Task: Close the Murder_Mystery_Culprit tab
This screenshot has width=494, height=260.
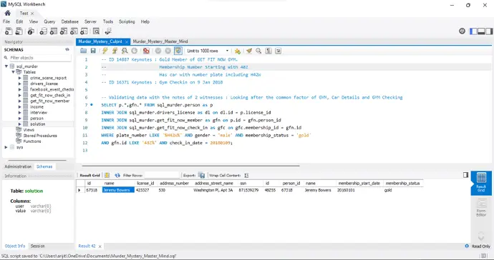Action: (127, 41)
